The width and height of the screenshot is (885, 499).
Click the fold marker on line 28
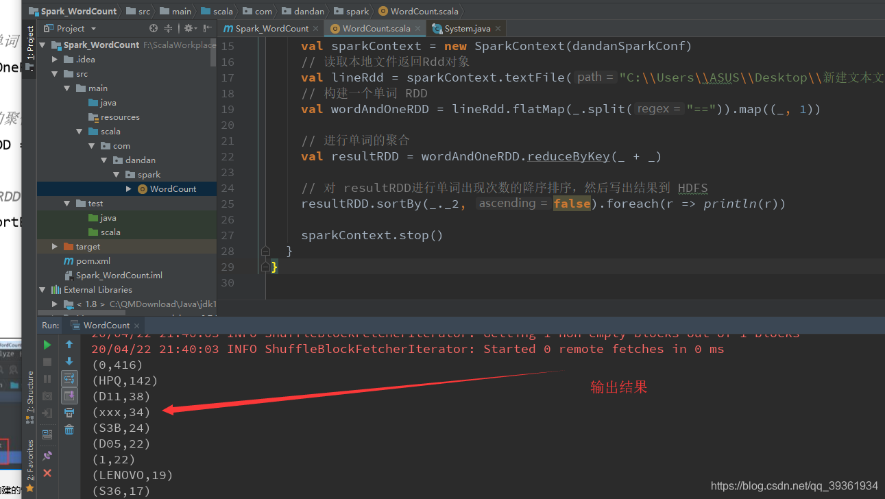click(266, 252)
